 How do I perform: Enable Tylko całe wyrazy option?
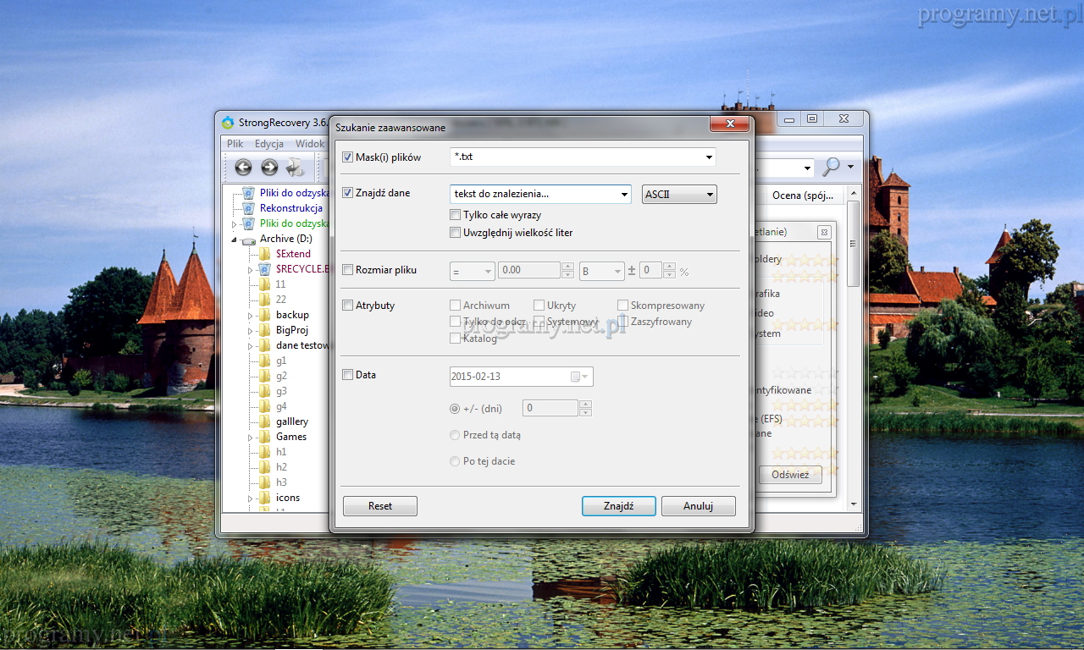(x=456, y=215)
